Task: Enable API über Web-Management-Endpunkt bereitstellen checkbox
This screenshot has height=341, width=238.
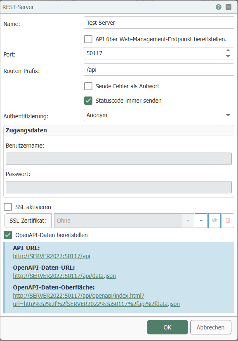Action: coord(88,39)
